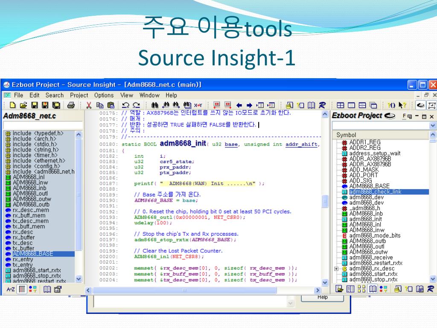This screenshot has width=437, height=328.
Task: Redo the edit with the toolbar arrow
Action: [136, 105]
